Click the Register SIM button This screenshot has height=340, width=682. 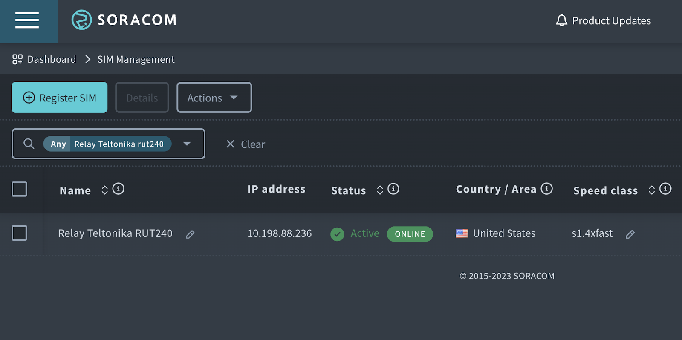click(60, 98)
